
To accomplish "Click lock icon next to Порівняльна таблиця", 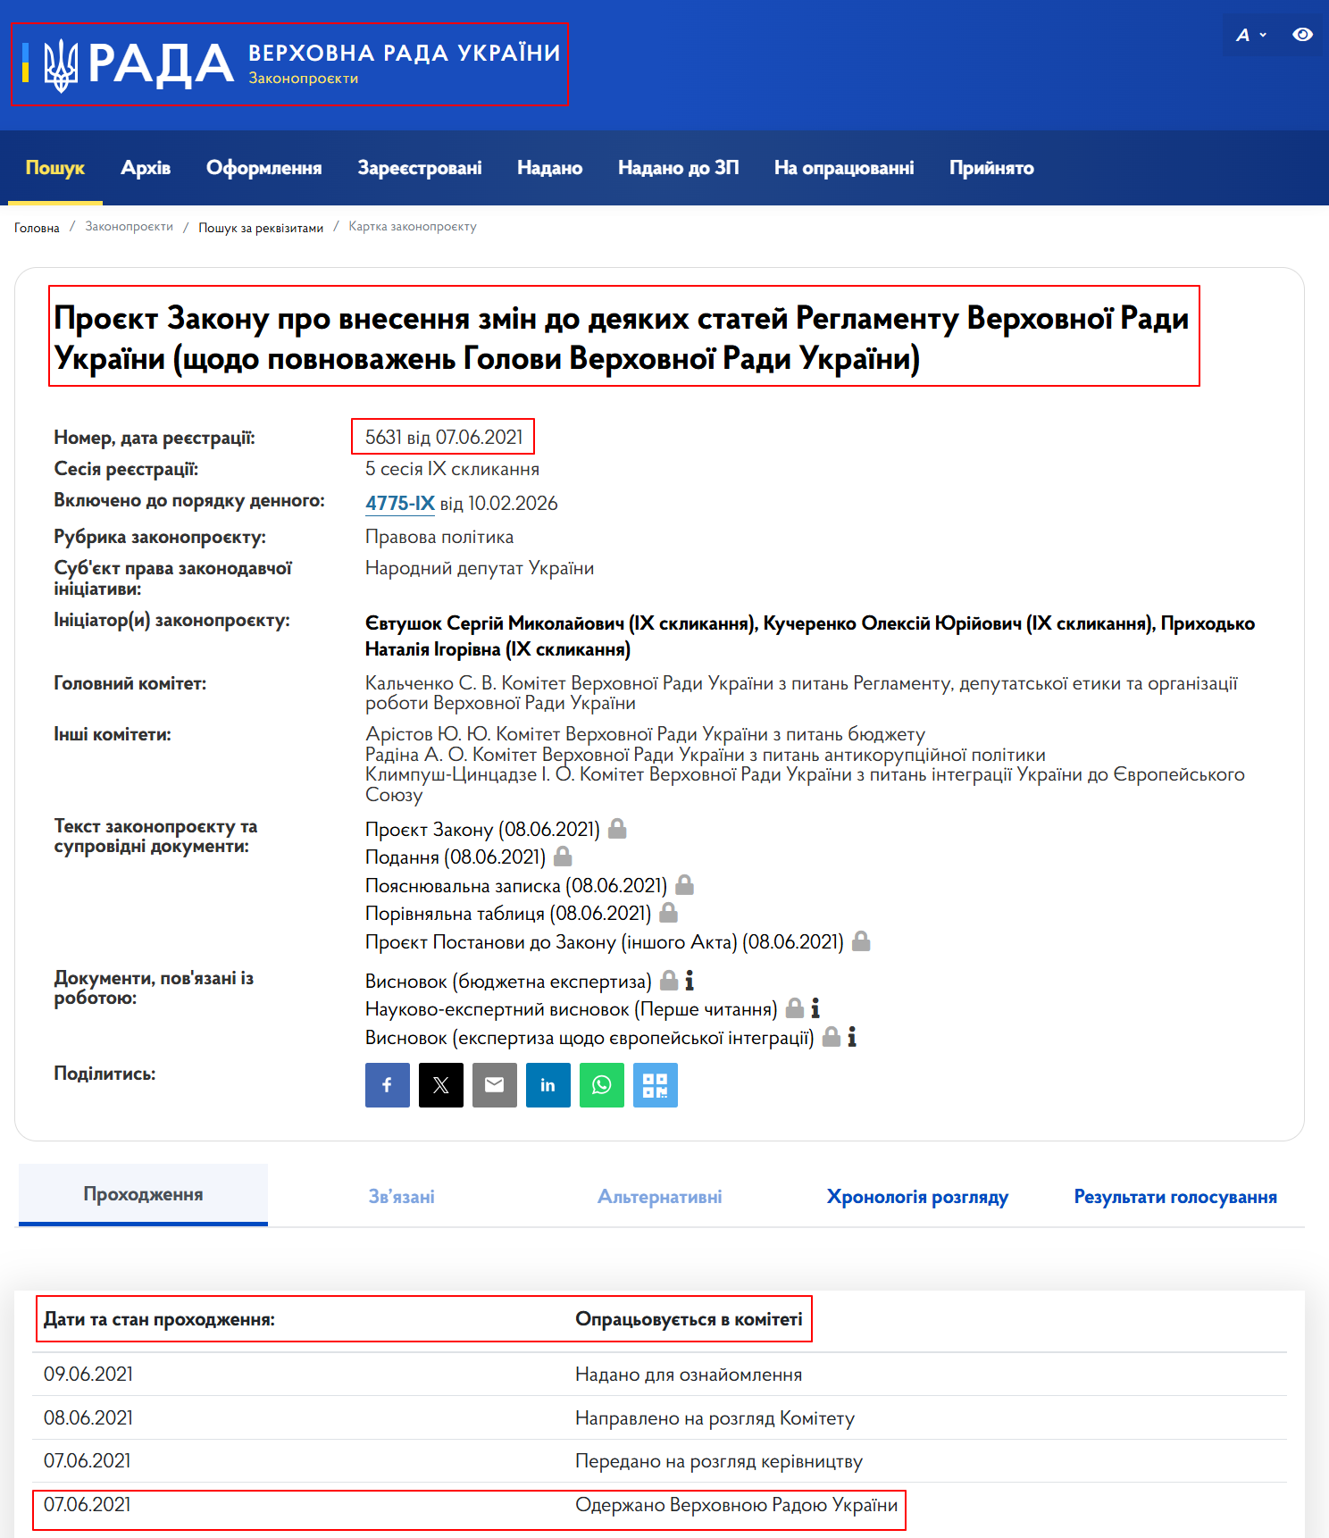I will pyautogui.click(x=668, y=913).
